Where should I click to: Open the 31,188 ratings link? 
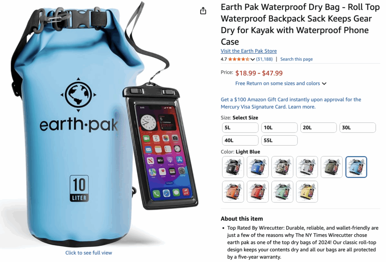(x=264, y=59)
